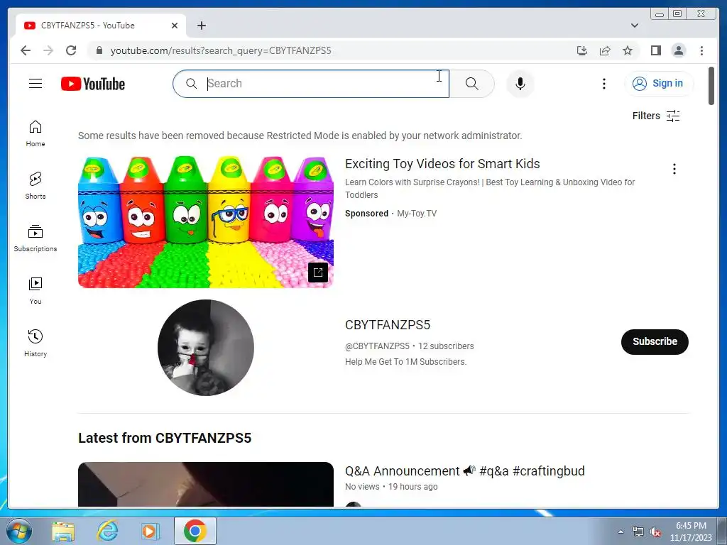Reload the YouTube page
Screen dimensions: 727x545
(71, 50)
